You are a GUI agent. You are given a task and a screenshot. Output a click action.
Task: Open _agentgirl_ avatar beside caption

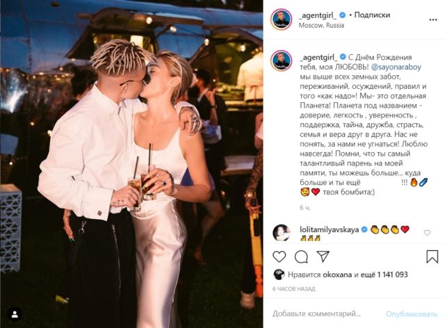click(282, 60)
